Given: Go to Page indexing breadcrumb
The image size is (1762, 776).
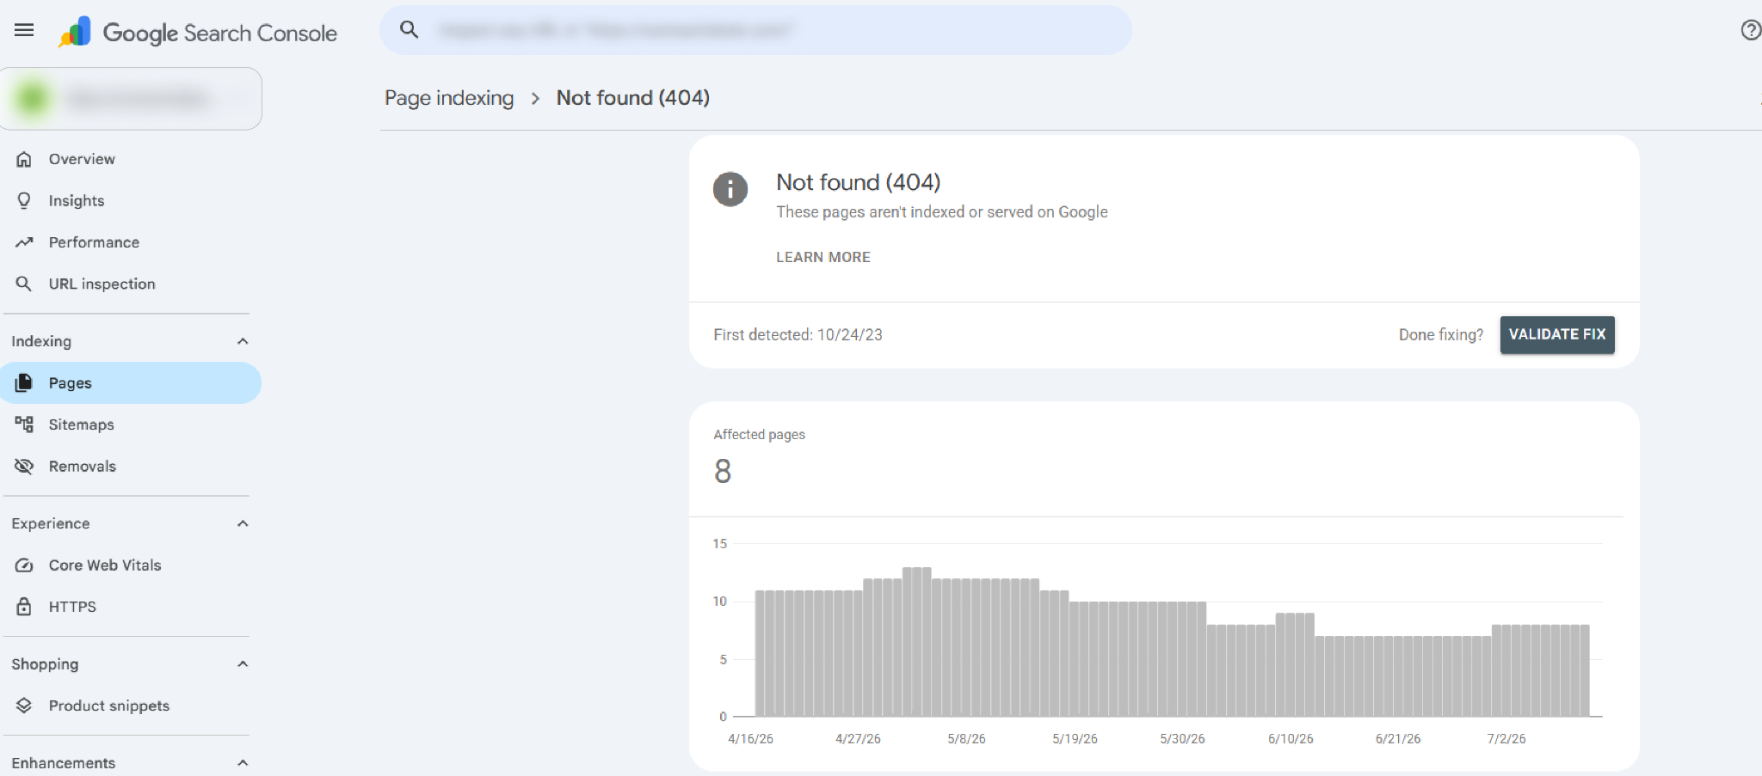Looking at the screenshot, I should tap(449, 98).
